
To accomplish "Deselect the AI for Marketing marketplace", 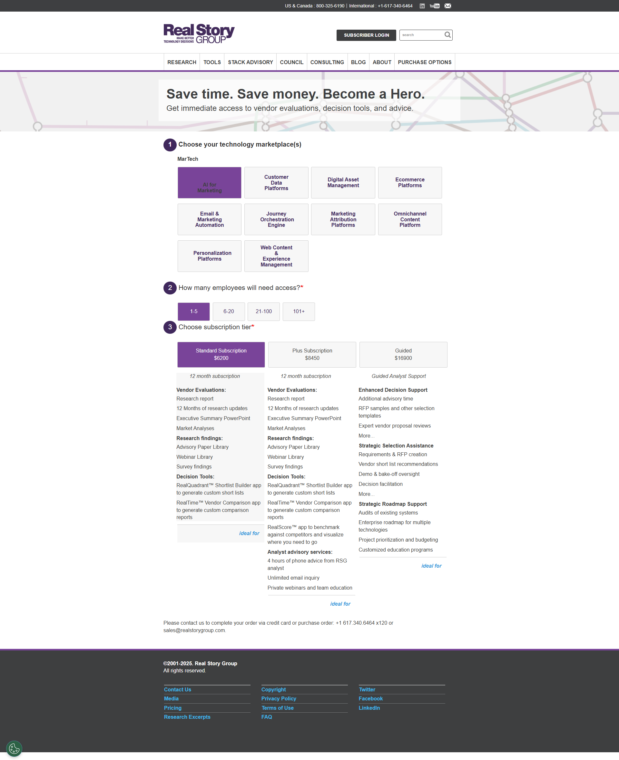I will (x=210, y=183).
